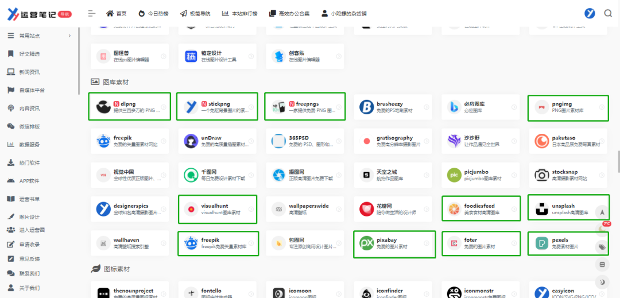Open the 创客贴 card

(x=305, y=56)
